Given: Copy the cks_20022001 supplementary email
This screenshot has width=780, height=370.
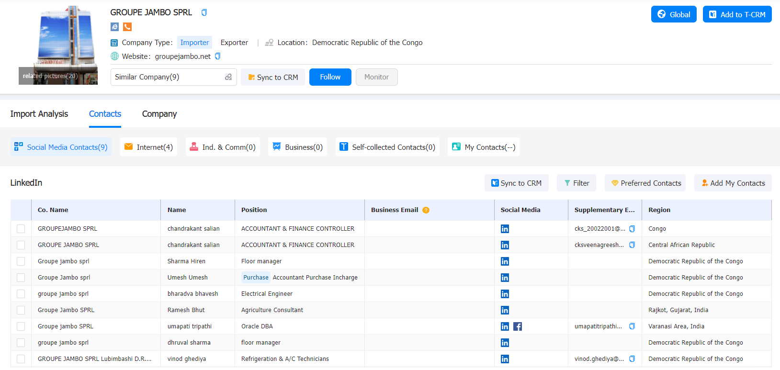Looking at the screenshot, I should [632, 229].
